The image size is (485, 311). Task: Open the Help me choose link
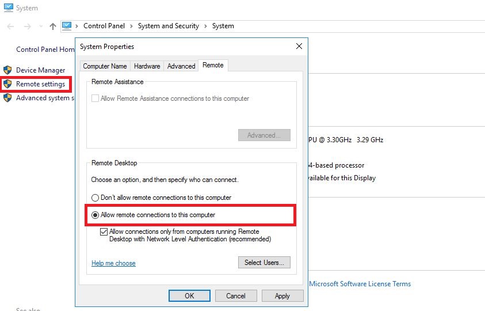pyautogui.click(x=113, y=263)
